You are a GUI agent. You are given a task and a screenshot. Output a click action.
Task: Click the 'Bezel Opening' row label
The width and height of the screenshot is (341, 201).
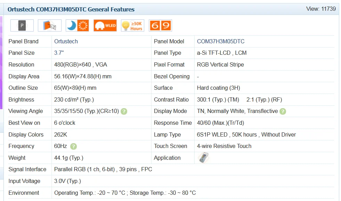pyautogui.click(x=172, y=76)
